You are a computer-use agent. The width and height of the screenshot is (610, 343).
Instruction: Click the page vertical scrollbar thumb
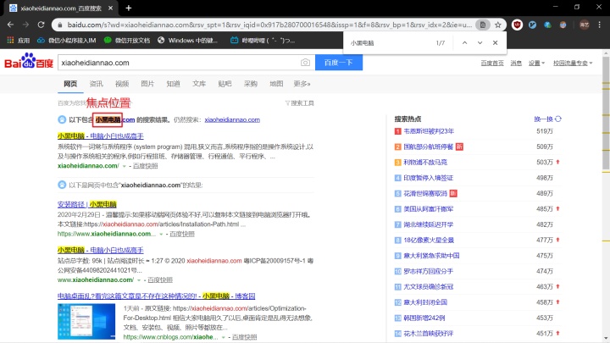point(606,113)
